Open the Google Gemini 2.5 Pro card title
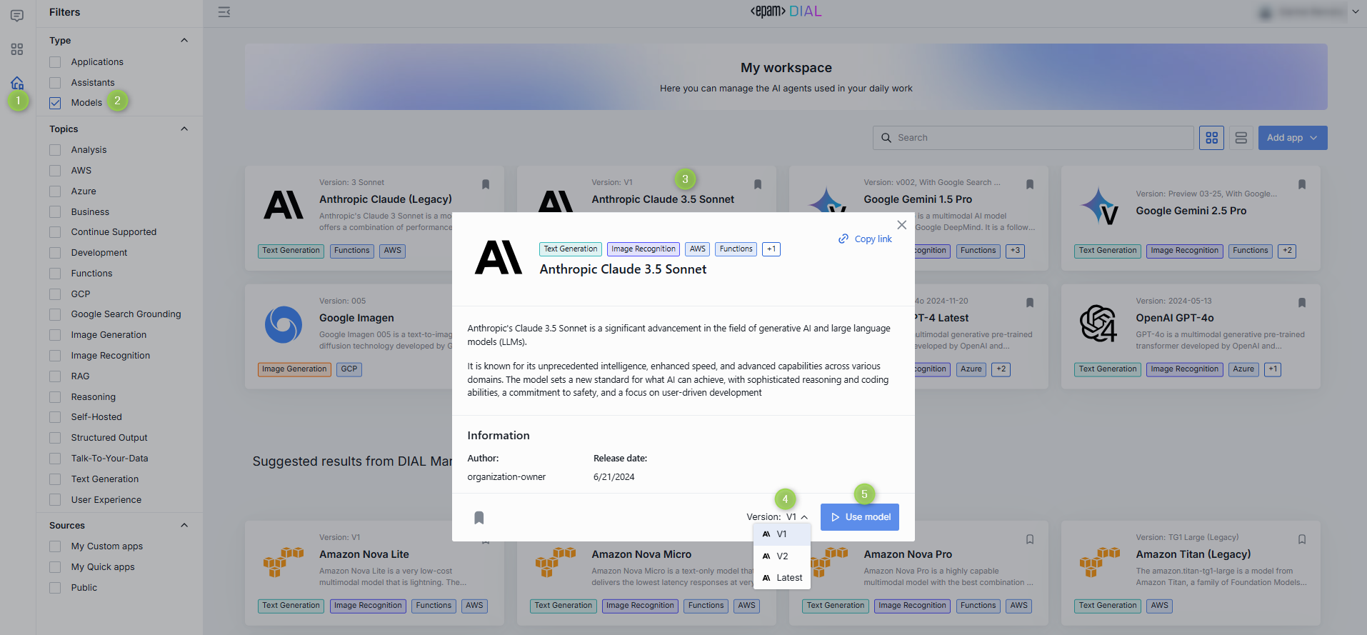Viewport: 1367px width, 635px height. [1191, 211]
